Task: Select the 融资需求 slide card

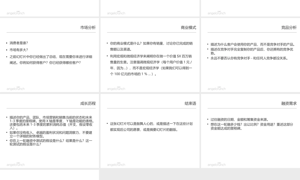Action: pos(250,131)
